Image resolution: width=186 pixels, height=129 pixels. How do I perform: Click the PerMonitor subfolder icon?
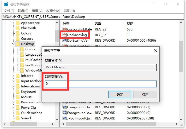[22, 65]
